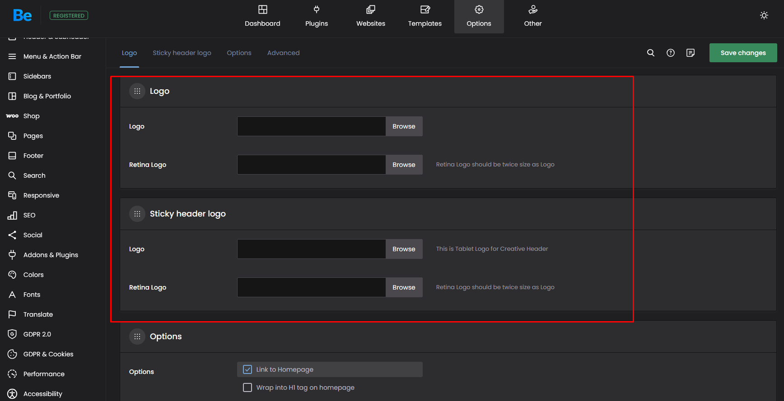Enable Wrap into H1 tag on homepage
Viewport: 784px width, 401px height.
click(x=247, y=387)
